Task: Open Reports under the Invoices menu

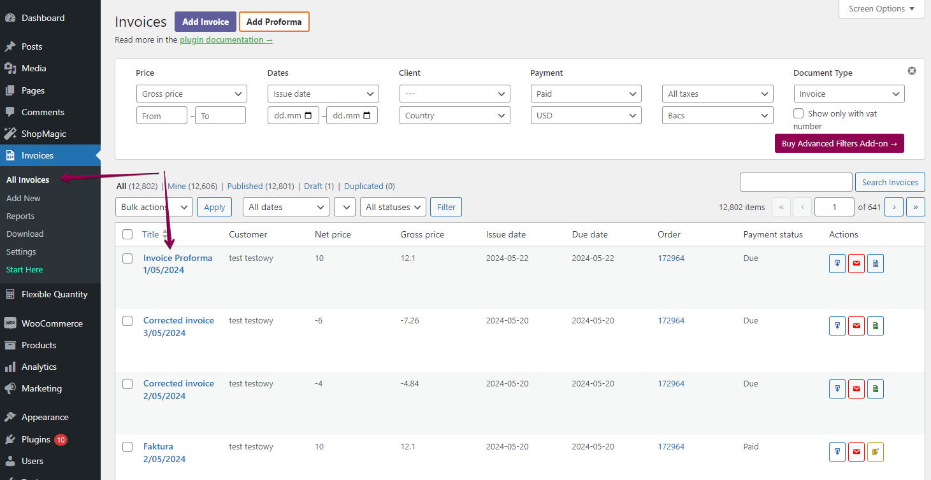Action: tap(20, 216)
